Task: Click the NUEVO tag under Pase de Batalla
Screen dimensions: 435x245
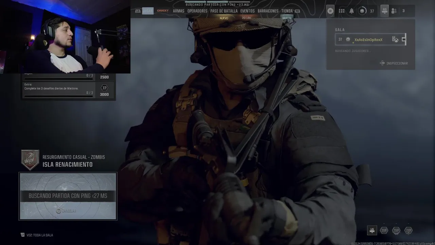Action: tap(224, 18)
